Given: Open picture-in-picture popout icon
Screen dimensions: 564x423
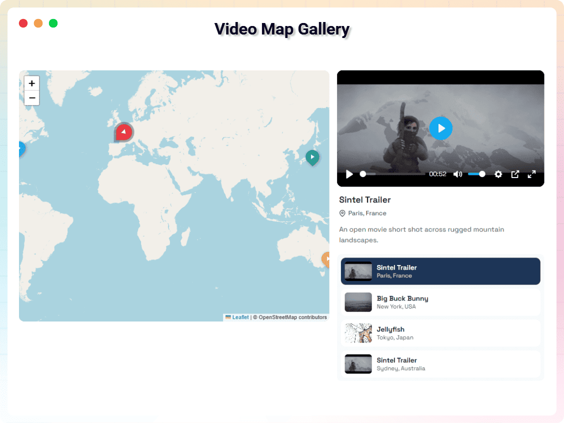Looking at the screenshot, I should (515, 174).
